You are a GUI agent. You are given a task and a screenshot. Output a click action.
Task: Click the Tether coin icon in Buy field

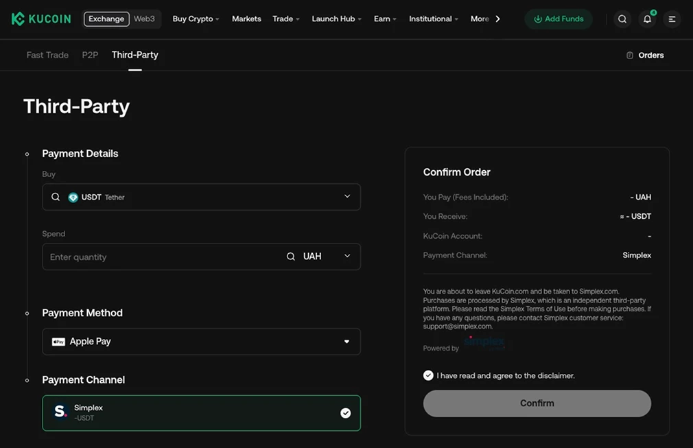point(73,197)
